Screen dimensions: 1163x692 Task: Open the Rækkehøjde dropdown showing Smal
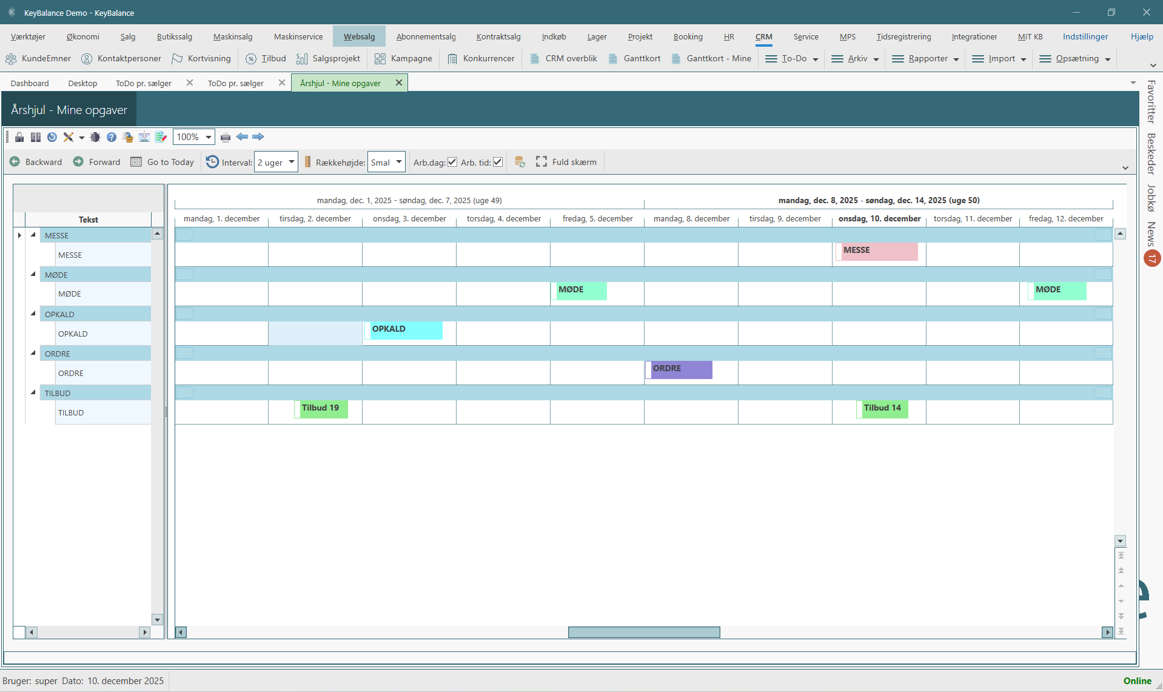click(x=386, y=162)
